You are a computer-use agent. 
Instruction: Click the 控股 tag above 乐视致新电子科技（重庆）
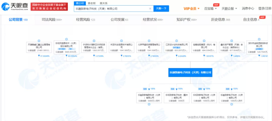tap(173, 89)
